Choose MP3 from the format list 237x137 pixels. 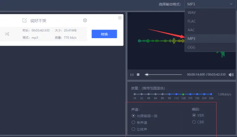pyautogui.click(x=210, y=39)
